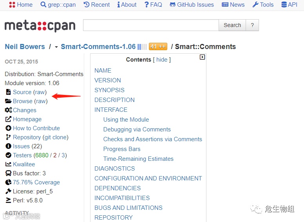
Task: Open the Smart-Comments-1.06 release link
Action: [98, 47]
